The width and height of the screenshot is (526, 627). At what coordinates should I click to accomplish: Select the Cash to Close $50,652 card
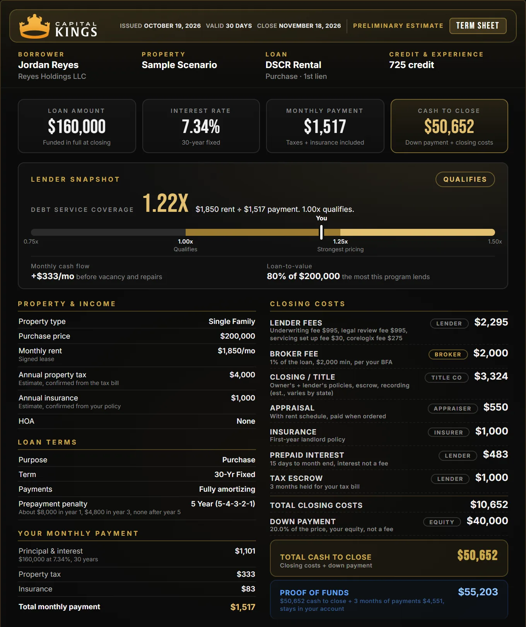tap(449, 126)
